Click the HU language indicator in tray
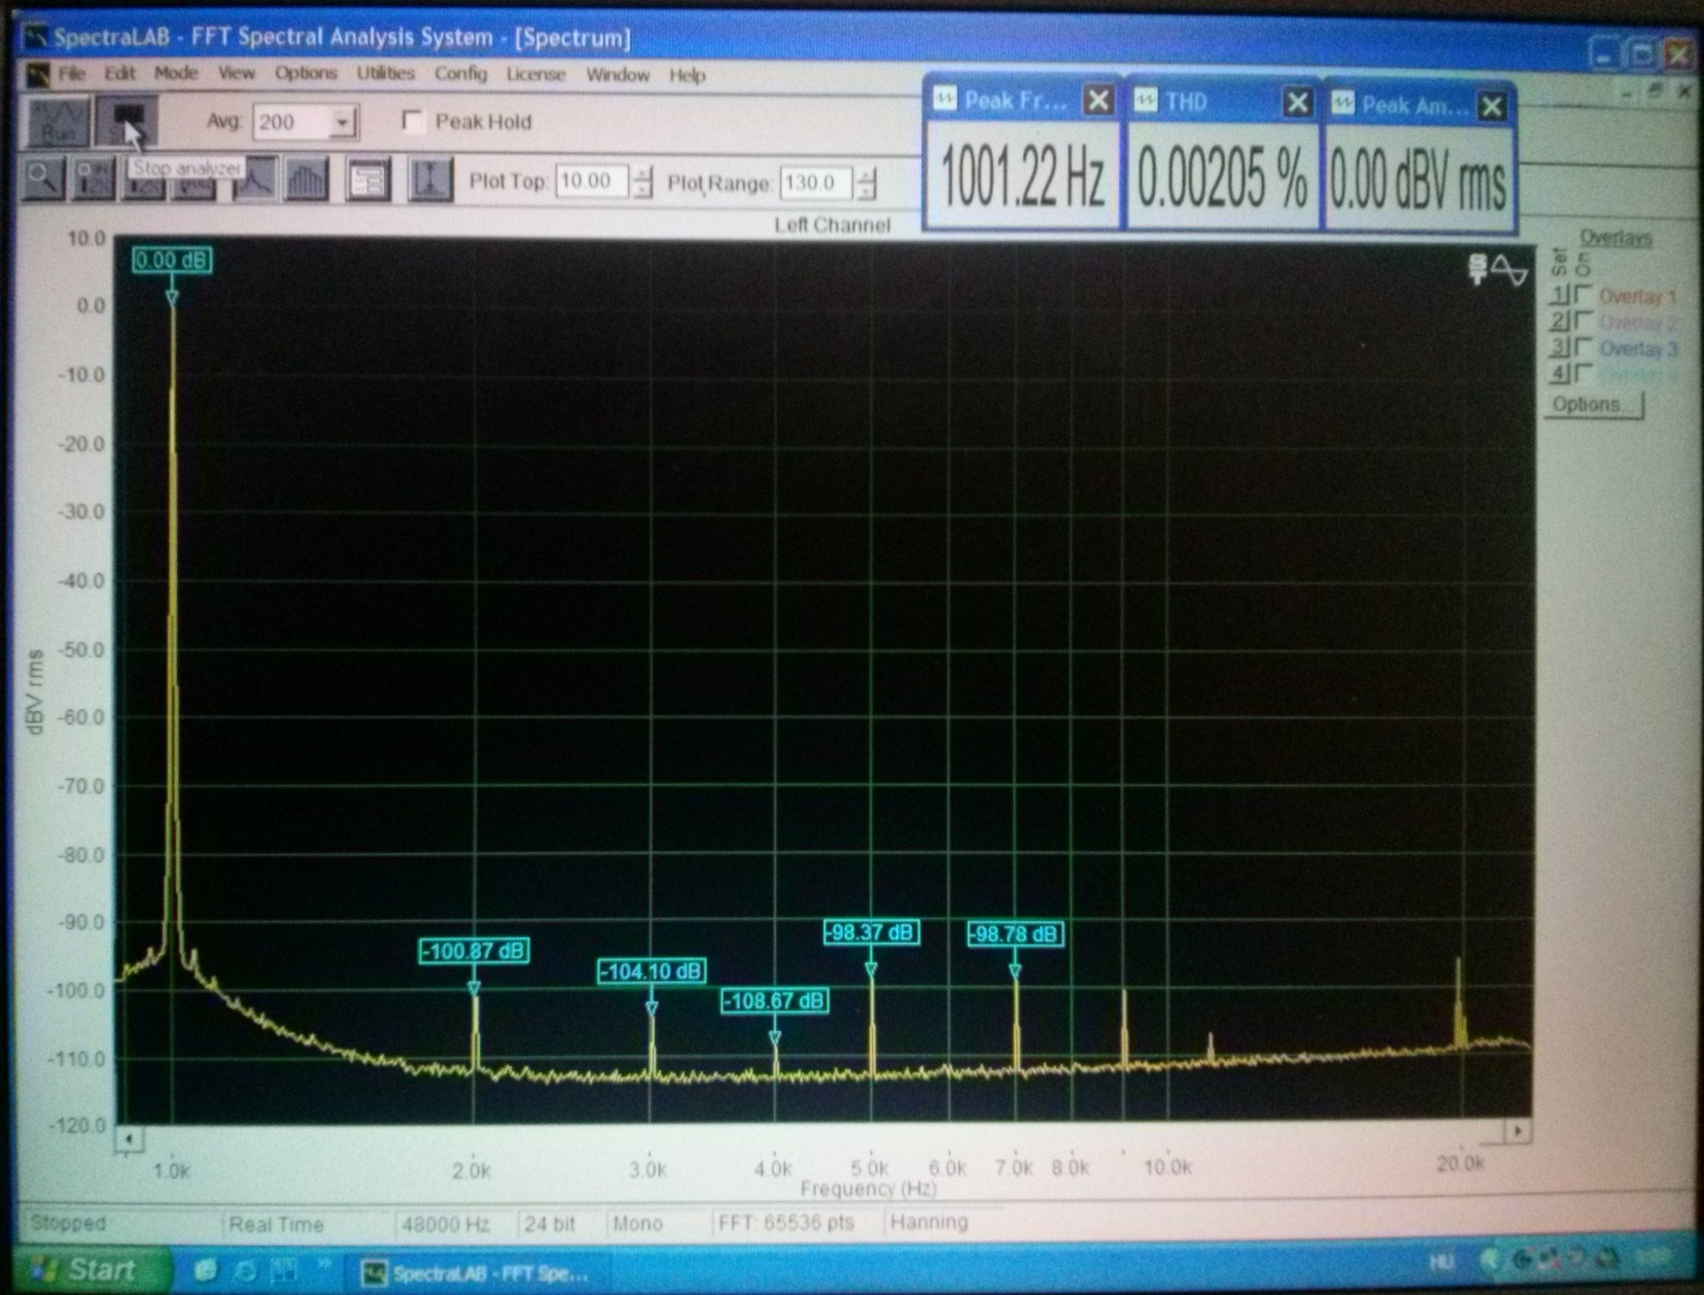The image size is (1704, 1295). point(1440,1261)
